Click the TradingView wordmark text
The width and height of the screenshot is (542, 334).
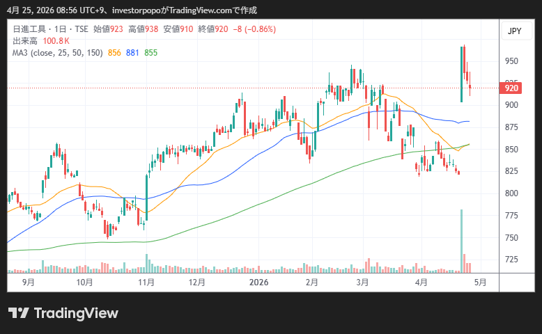tap(76, 313)
